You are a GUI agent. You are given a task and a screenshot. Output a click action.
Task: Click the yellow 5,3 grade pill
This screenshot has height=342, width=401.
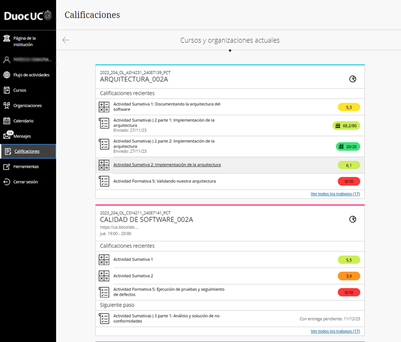point(349,107)
